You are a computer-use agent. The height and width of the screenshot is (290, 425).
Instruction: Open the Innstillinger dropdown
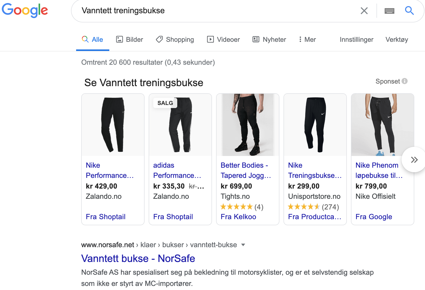point(357,39)
